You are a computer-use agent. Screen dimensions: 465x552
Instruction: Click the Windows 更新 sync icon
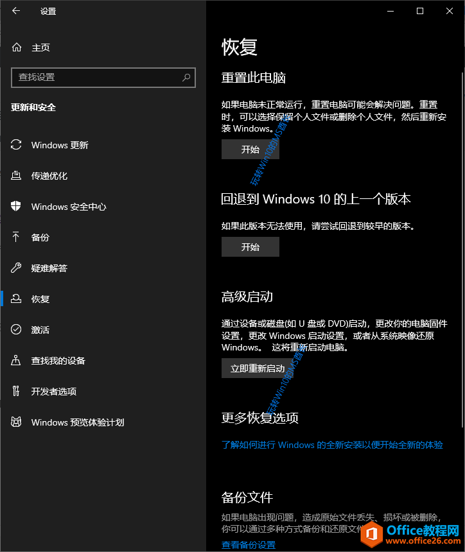[16, 144]
